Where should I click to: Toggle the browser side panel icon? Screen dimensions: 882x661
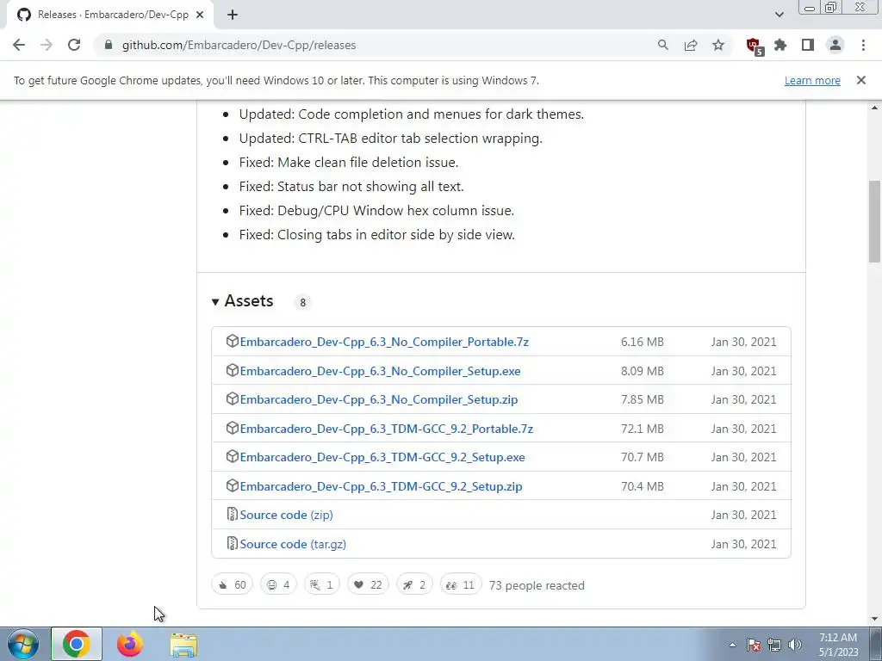808,45
